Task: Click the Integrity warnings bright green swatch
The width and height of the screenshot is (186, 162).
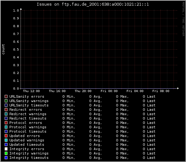Action: click(x=6, y=153)
